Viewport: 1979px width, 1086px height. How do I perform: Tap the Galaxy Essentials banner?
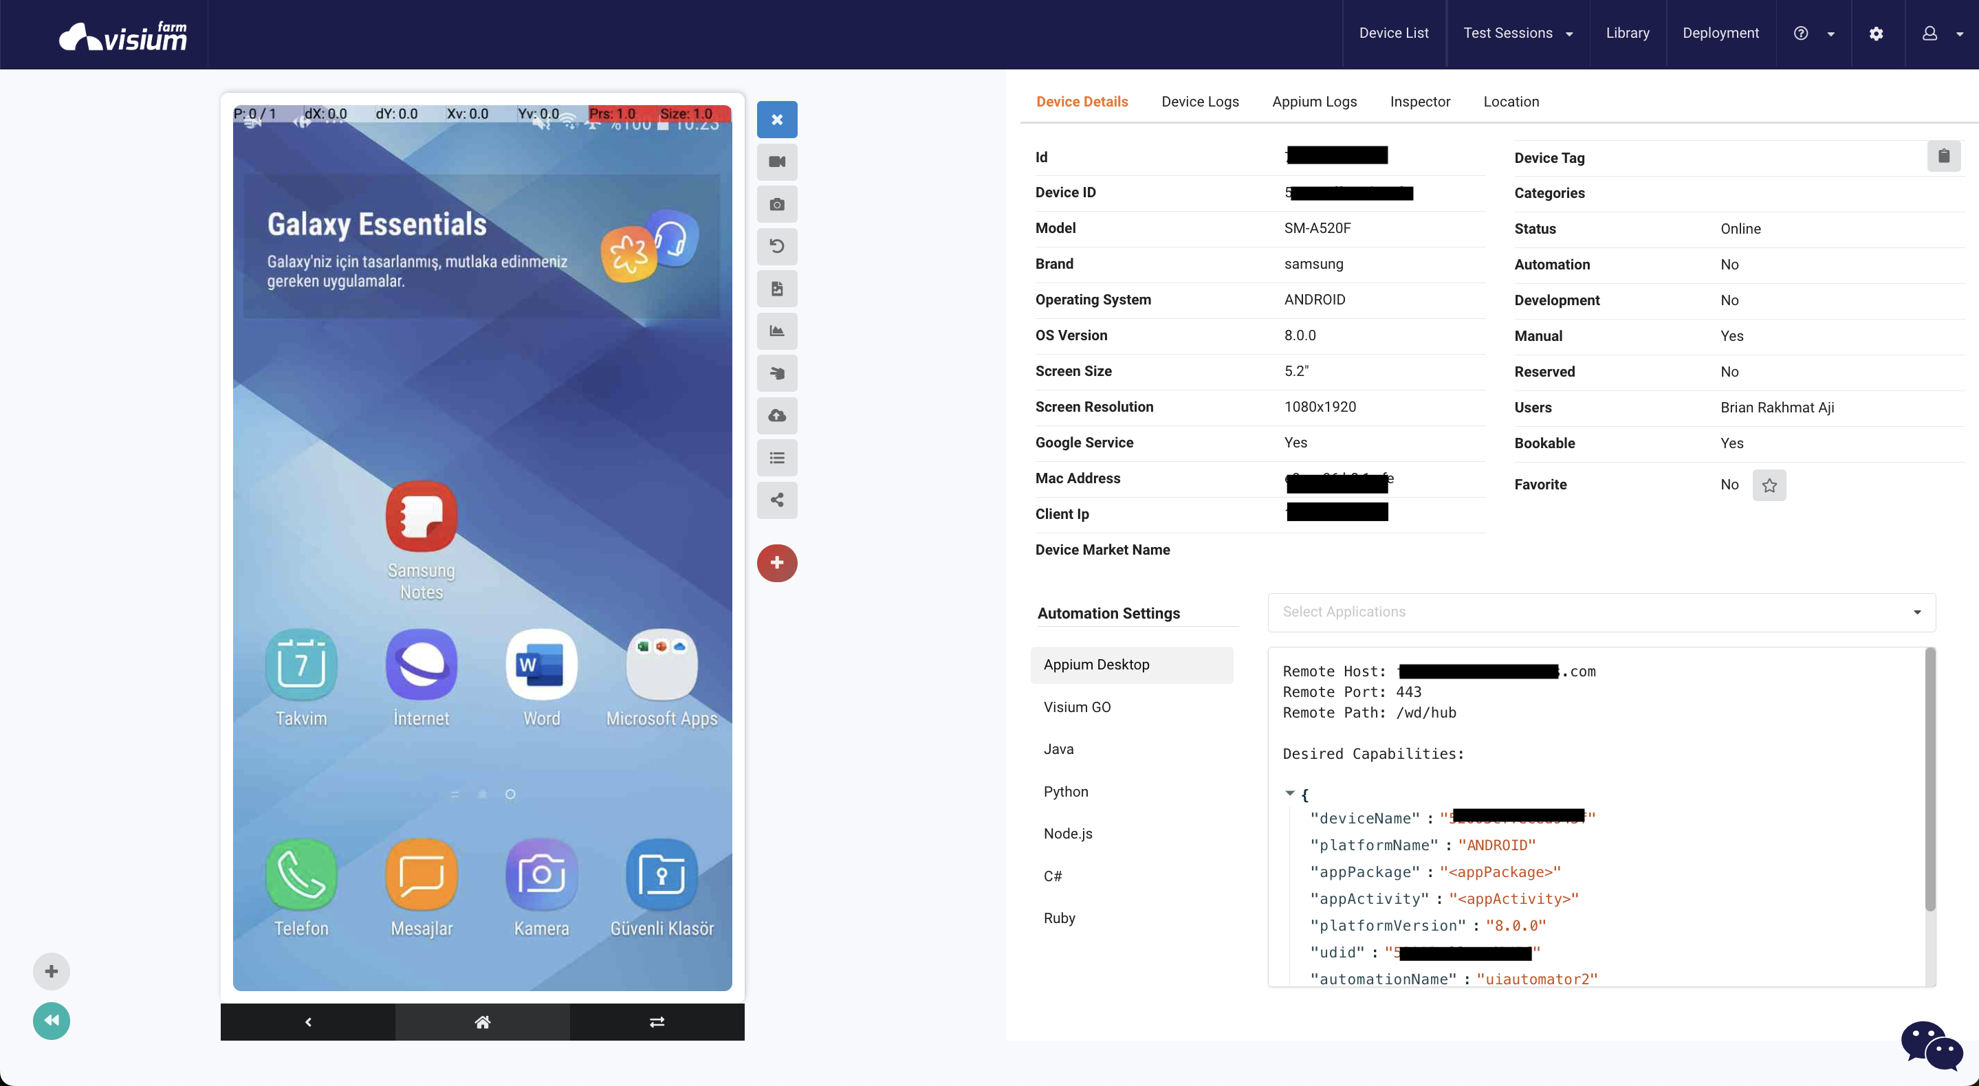click(x=482, y=246)
